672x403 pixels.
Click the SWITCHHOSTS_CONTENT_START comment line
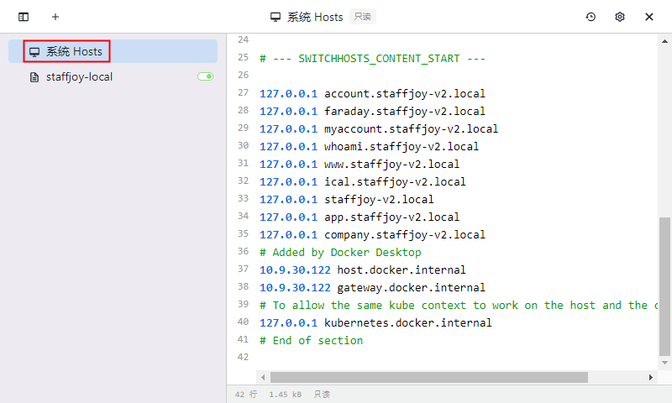(372, 58)
